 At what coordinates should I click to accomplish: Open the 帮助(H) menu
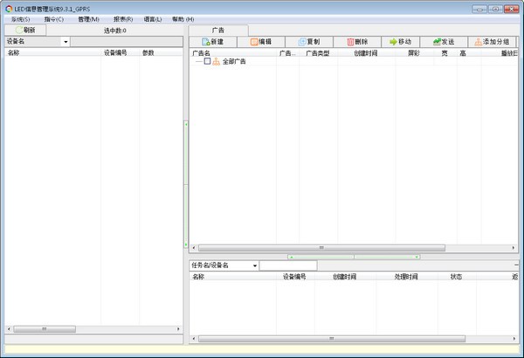[183, 19]
